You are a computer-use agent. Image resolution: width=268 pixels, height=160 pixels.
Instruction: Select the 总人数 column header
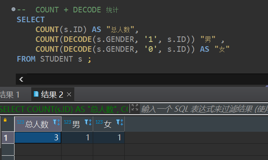click(x=38, y=124)
